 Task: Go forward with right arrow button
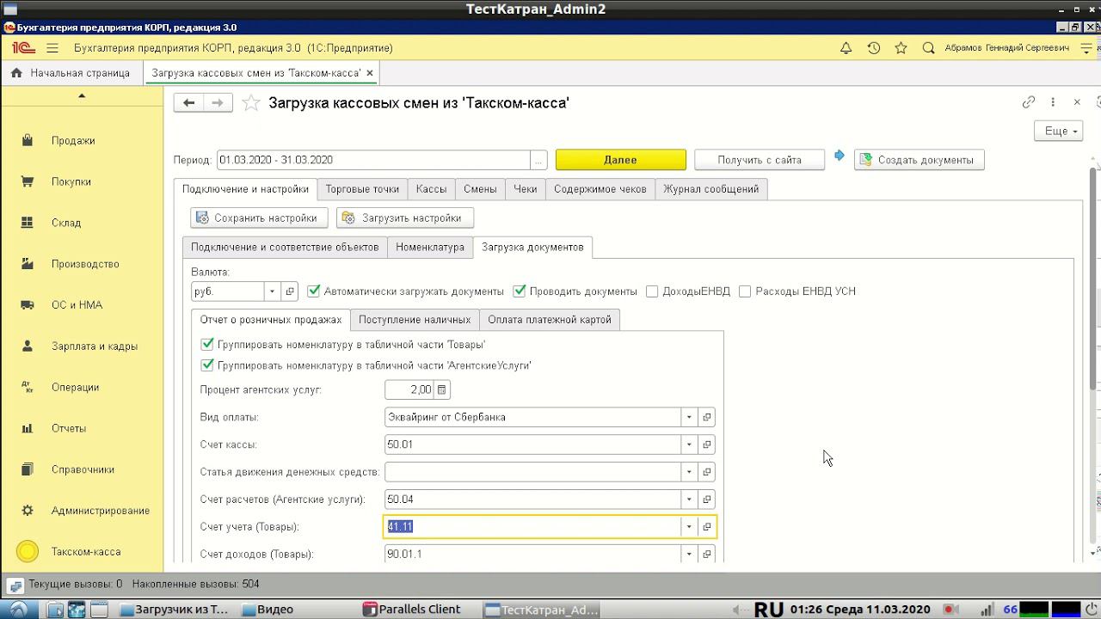pos(218,103)
